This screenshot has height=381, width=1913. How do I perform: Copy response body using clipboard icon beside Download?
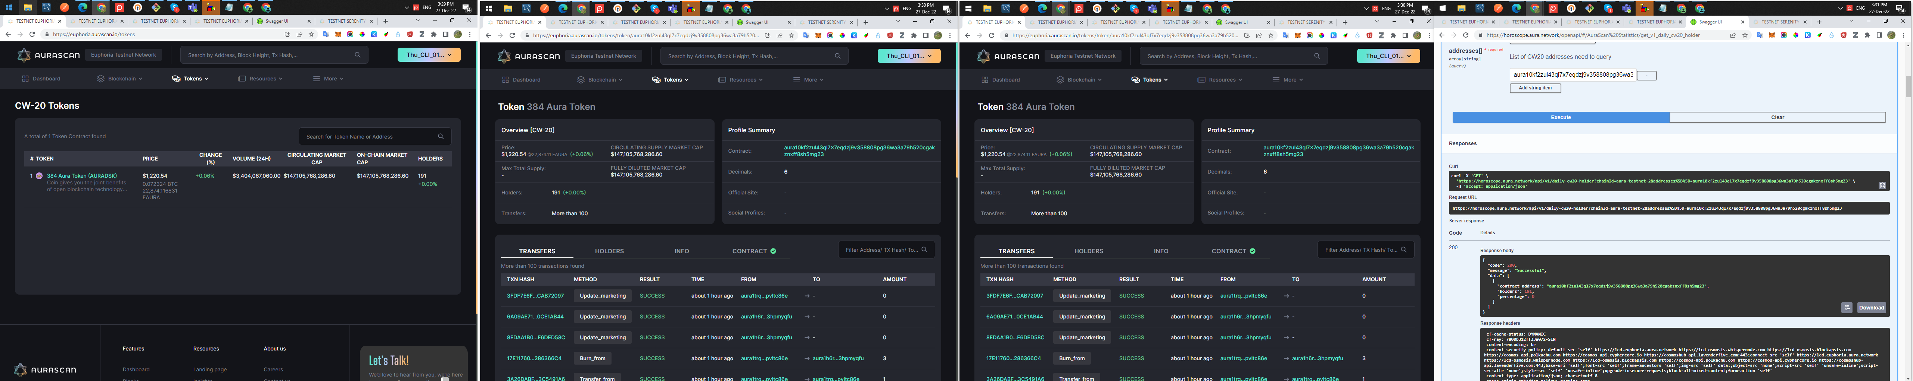[x=1847, y=308]
